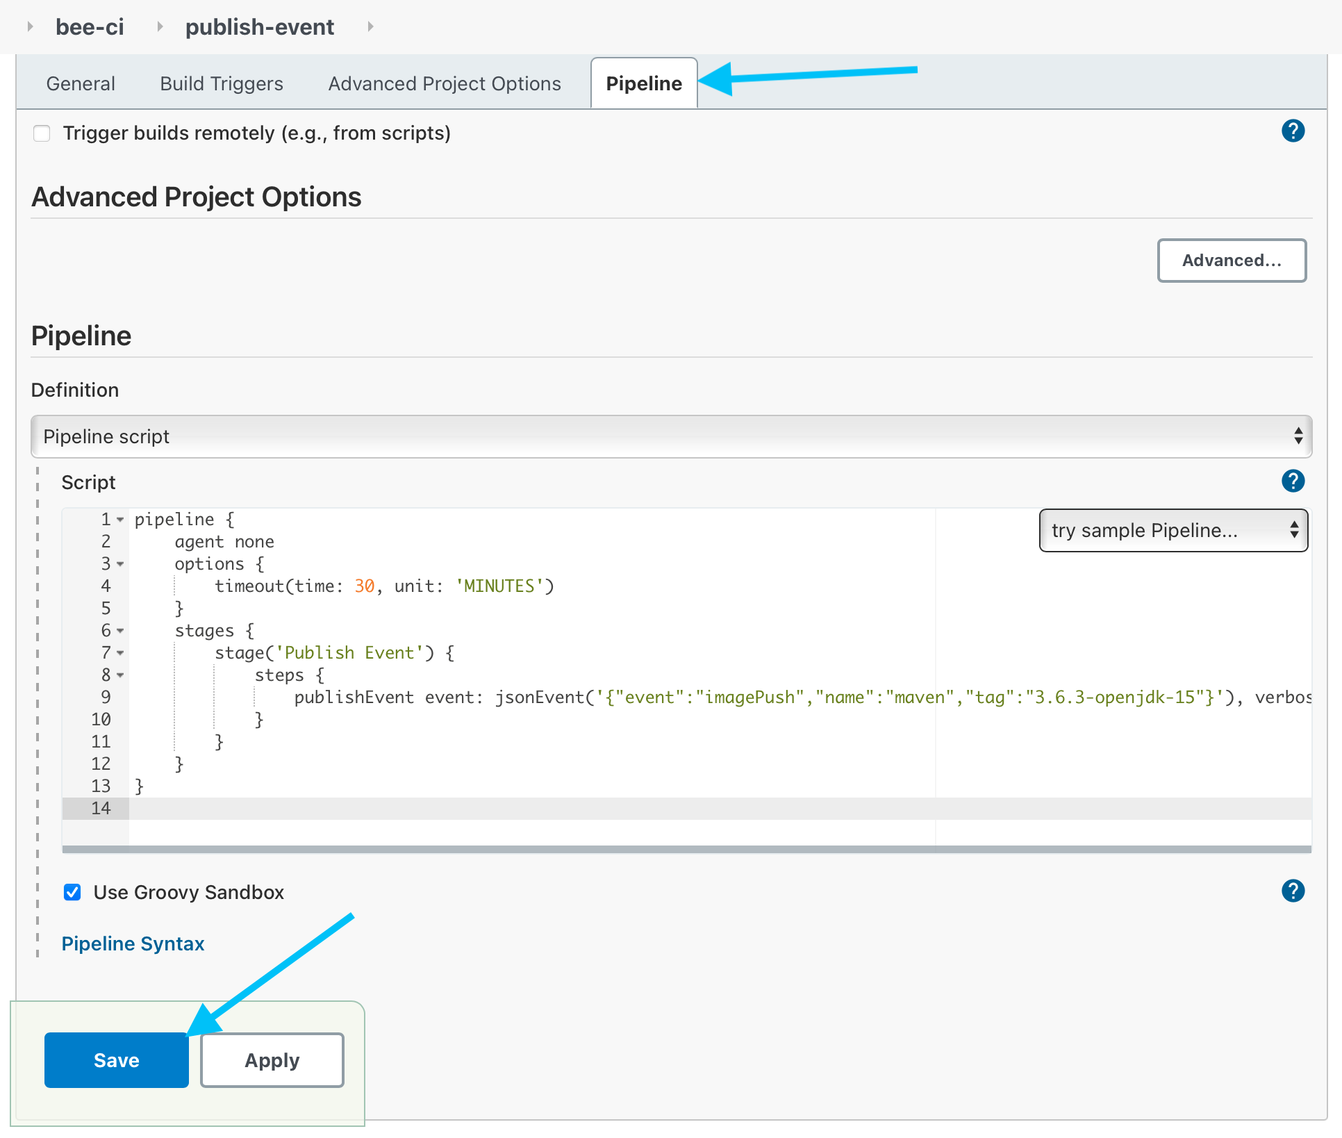Enable Trigger builds remotely checkbox
The width and height of the screenshot is (1342, 1138).
coord(42,133)
